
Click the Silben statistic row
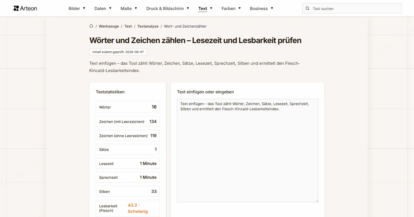tap(128, 192)
